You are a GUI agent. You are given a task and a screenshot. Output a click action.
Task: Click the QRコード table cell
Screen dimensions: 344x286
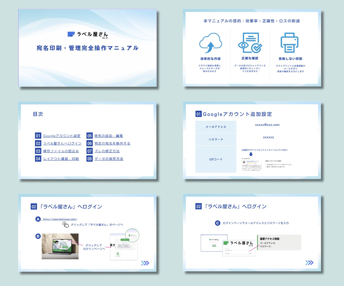click(216, 159)
